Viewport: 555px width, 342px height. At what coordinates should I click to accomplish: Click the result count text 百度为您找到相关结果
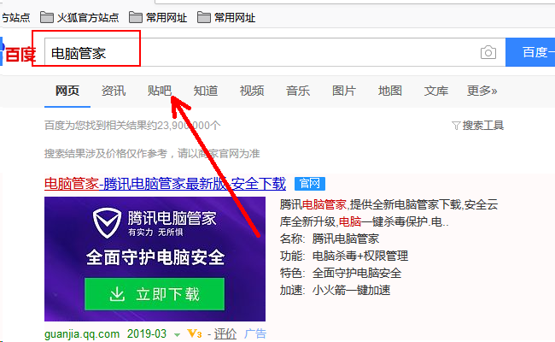coord(132,125)
